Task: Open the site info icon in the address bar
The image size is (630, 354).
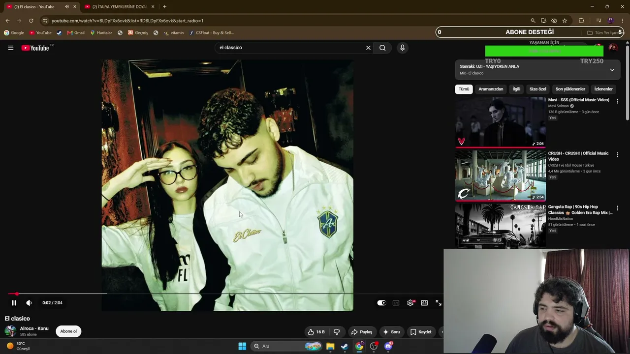Action: click(x=45, y=21)
